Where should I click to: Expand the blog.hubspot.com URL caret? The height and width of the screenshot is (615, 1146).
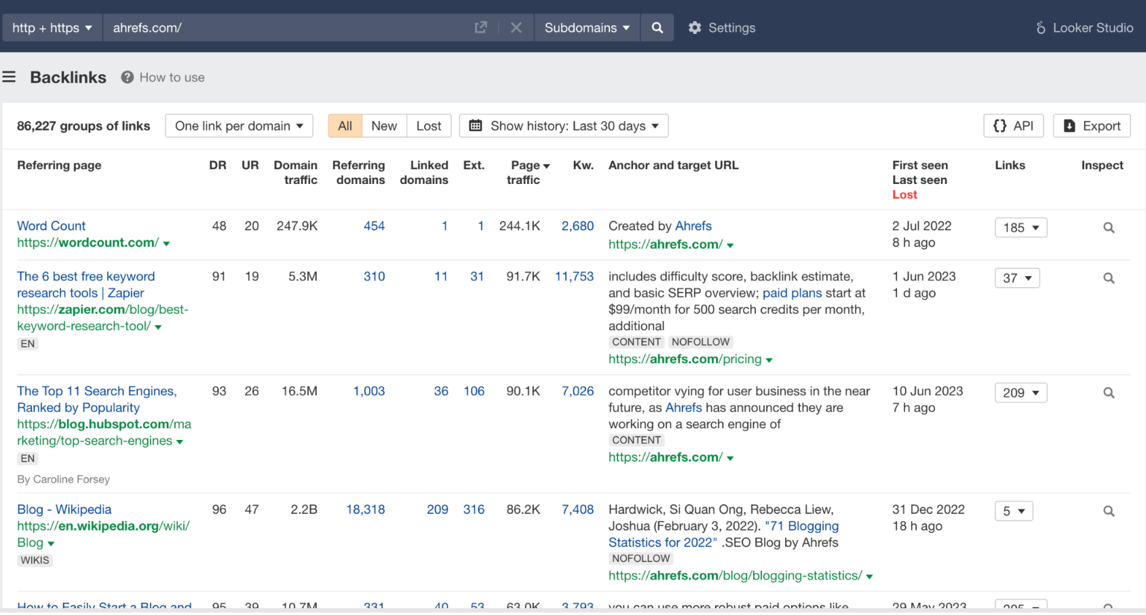coord(180,442)
